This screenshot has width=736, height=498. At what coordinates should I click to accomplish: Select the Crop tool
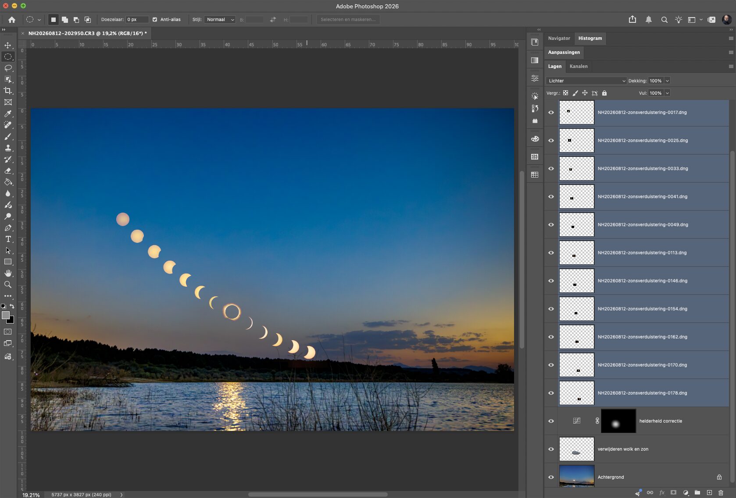(8, 91)
